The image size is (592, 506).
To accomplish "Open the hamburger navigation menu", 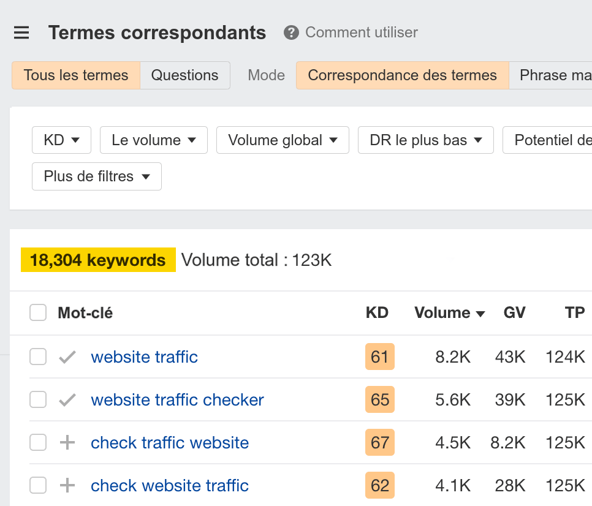I will (x=21, y=33).
